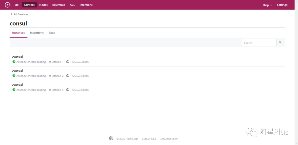Click the service_1 node name
Screen dimensions: 298x145
click(58, 62)
